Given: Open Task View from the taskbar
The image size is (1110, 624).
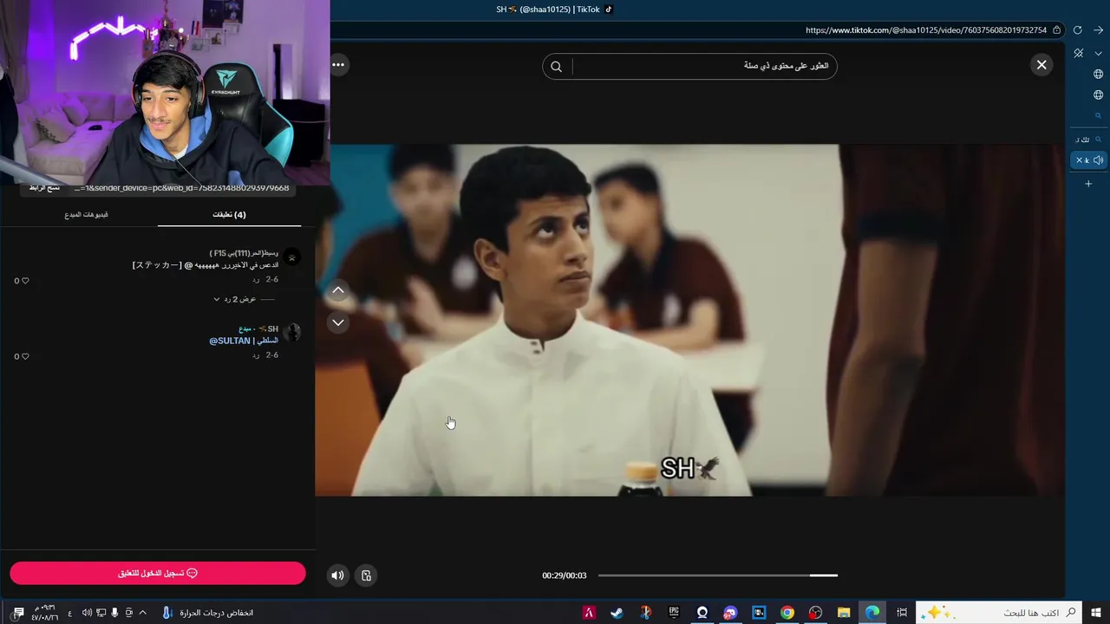Looking at the screenshot, I should [x=901, y=613].
